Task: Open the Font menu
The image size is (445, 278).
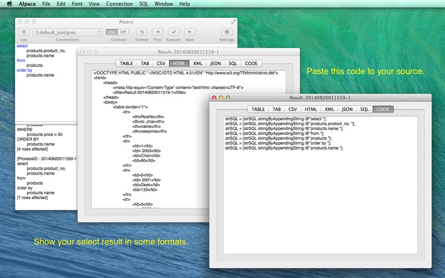Action: pyautogui.click(x=77, y=4)
